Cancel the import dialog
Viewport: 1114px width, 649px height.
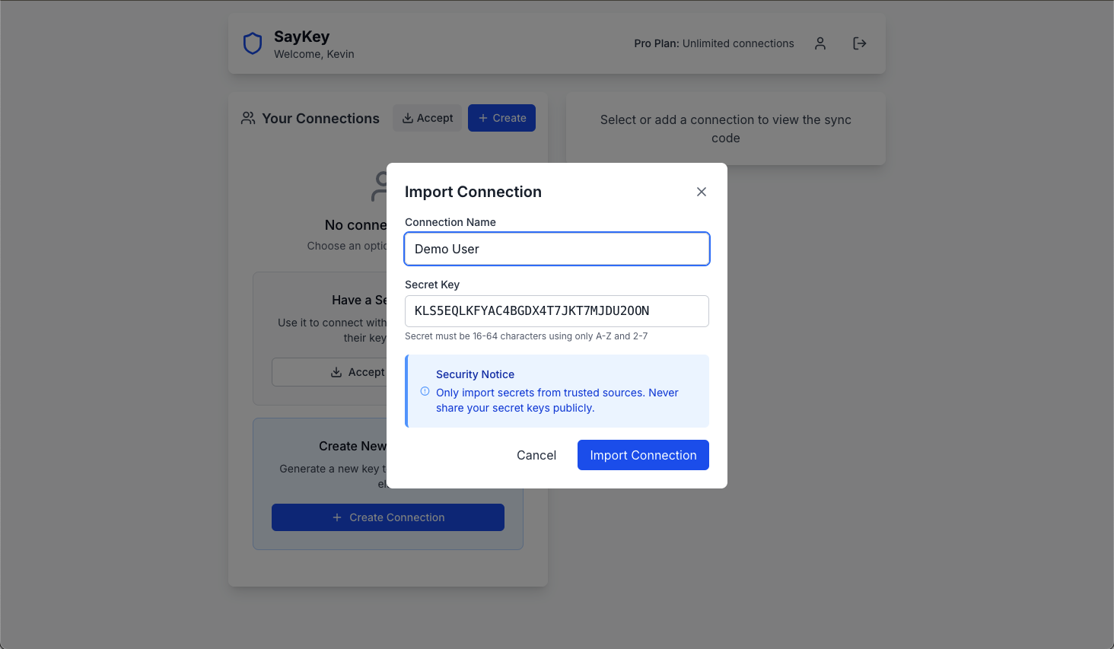pos(536,455)
